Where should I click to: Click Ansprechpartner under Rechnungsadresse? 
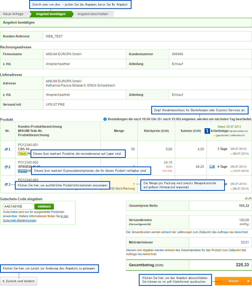point(58,64)
